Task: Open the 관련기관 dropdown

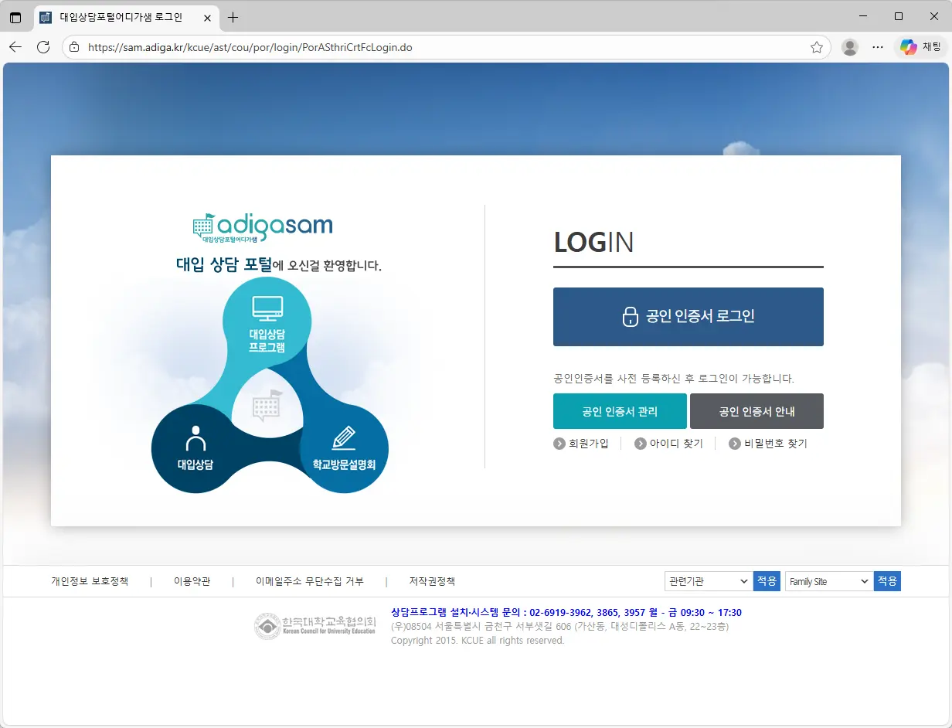Action: pyautogui.click(x=707, y=581)
